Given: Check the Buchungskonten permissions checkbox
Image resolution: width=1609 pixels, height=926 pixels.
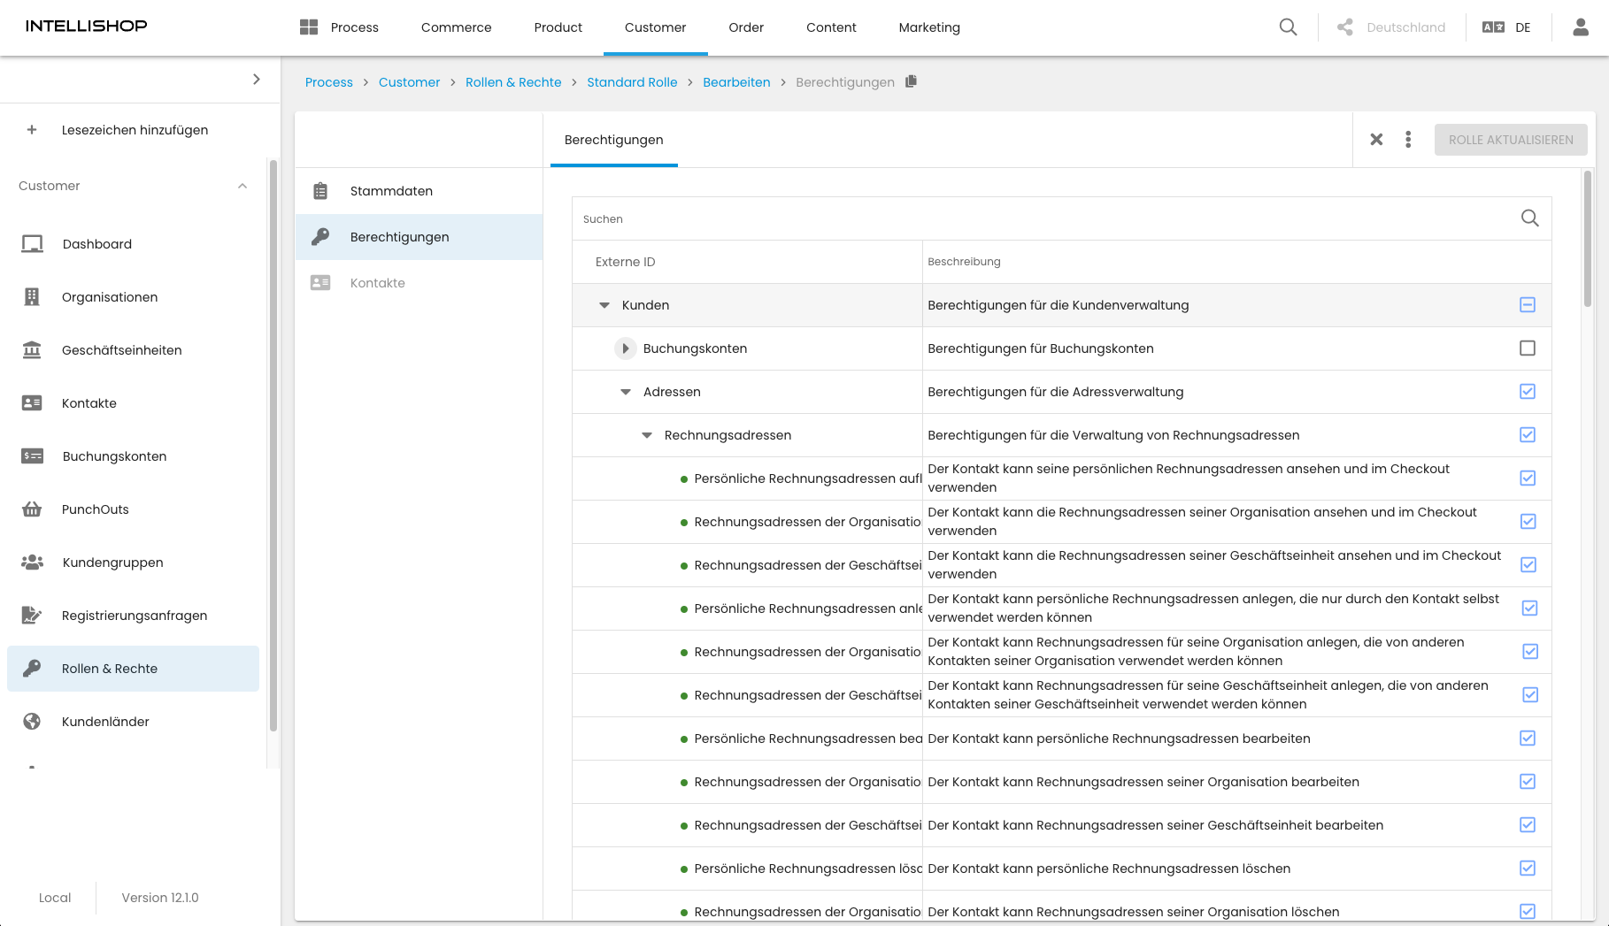Looking at the screenshot, I should [x=1527, y=348].
